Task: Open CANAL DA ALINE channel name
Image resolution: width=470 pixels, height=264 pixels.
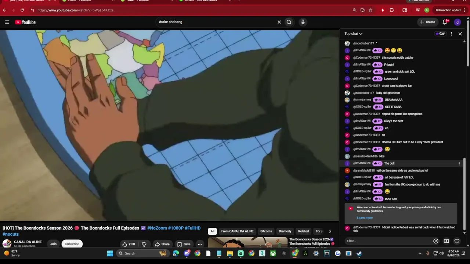Action: pos(28,242)
